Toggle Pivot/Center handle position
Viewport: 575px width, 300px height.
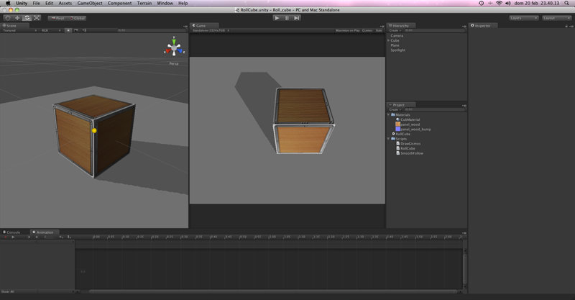tap(57, 18)
